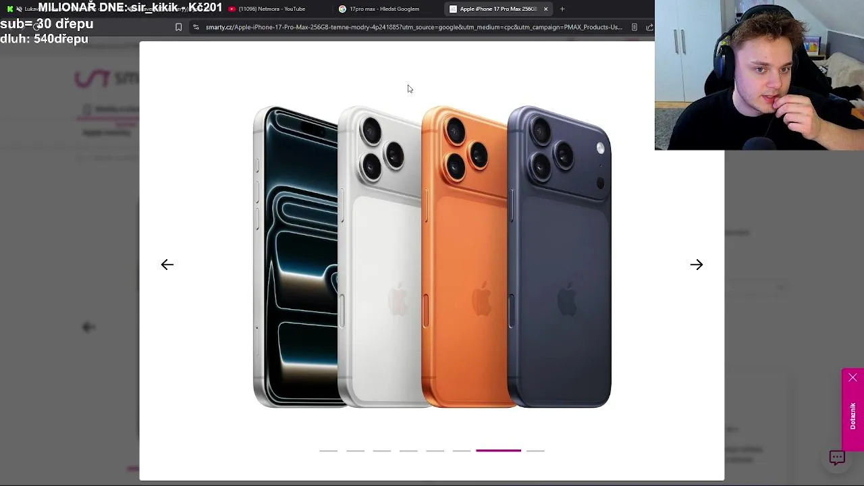This screenshot has height=486, width=864.
Task: Jump to the third gallery slide indicator
Action: [382, 450]
